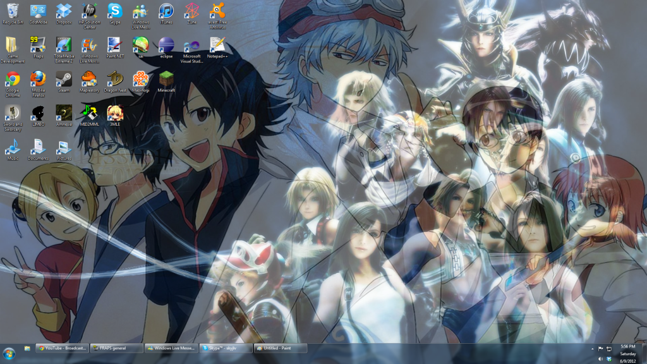Switch to the FRAPS general taskbar window
Screen dimensions: 647x364
click(116, 348)
